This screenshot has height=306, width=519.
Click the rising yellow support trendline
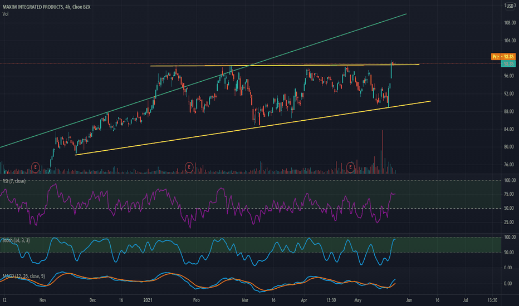[253, 128]
